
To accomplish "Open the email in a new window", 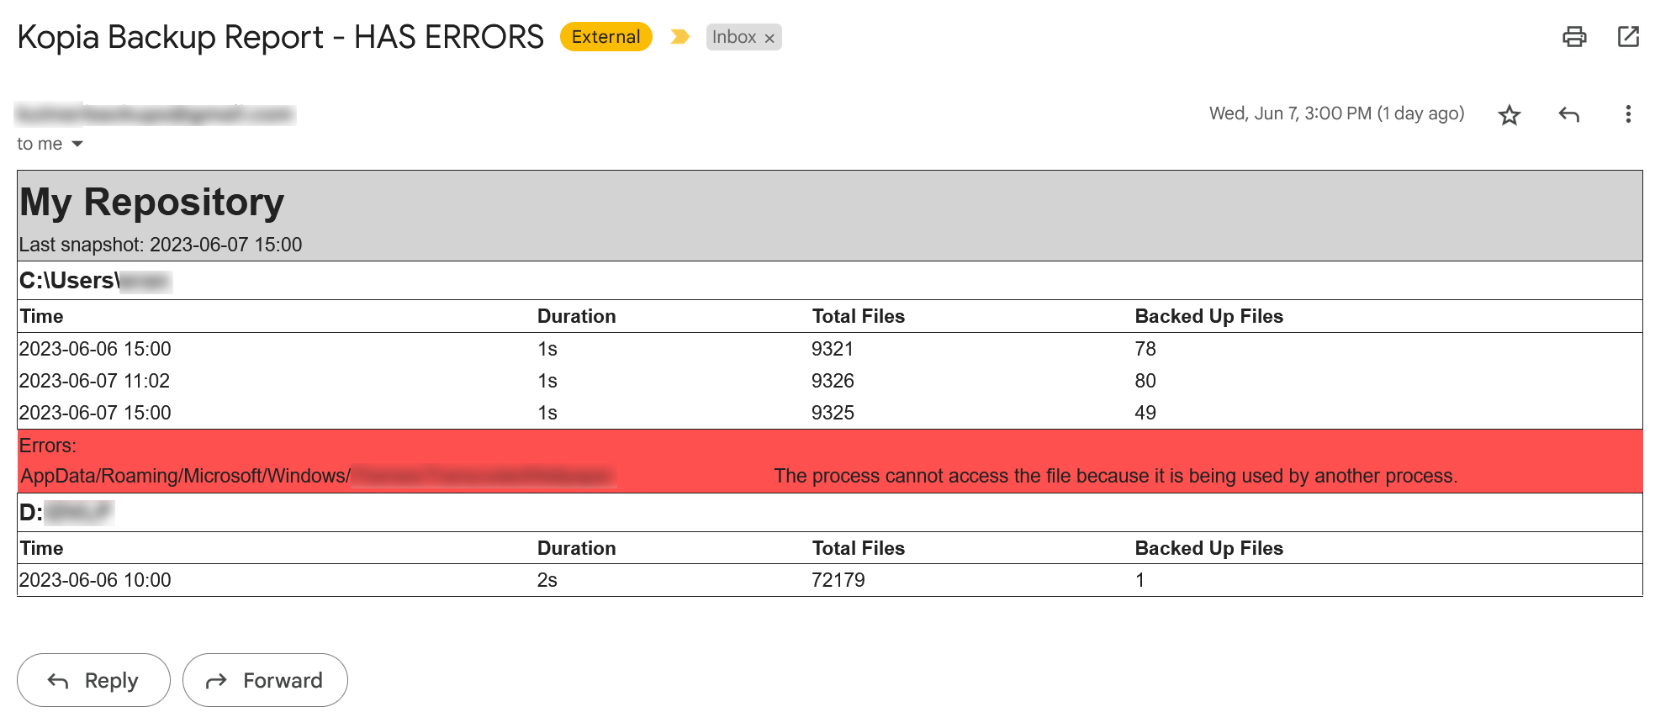I will (x=1628, y=37).
